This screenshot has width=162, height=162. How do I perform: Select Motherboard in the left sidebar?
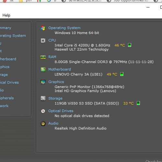point(8,59)
